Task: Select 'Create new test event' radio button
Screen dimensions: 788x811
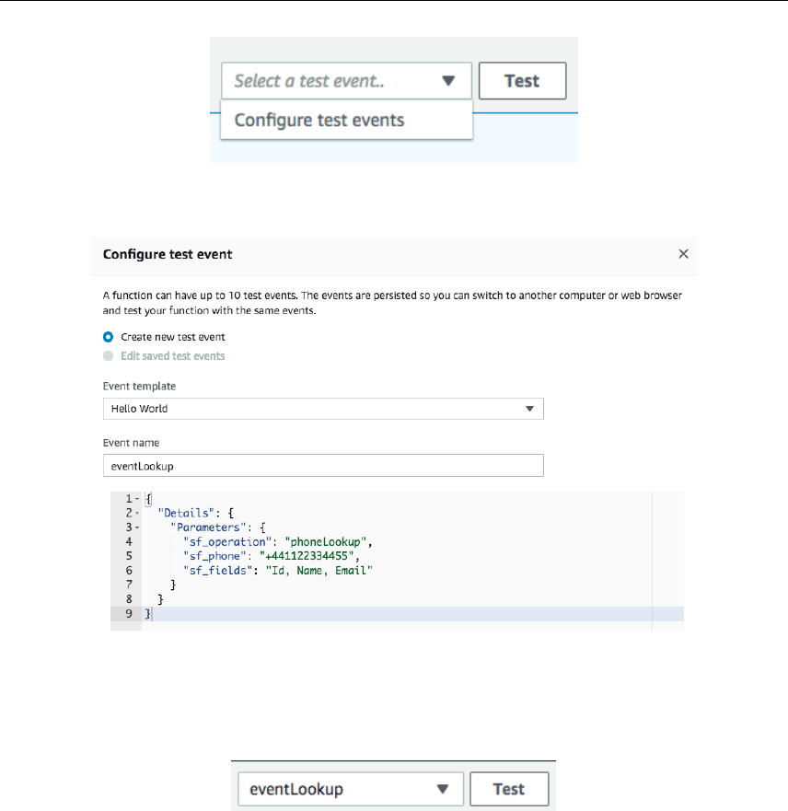Action: (x=109, y=337)
